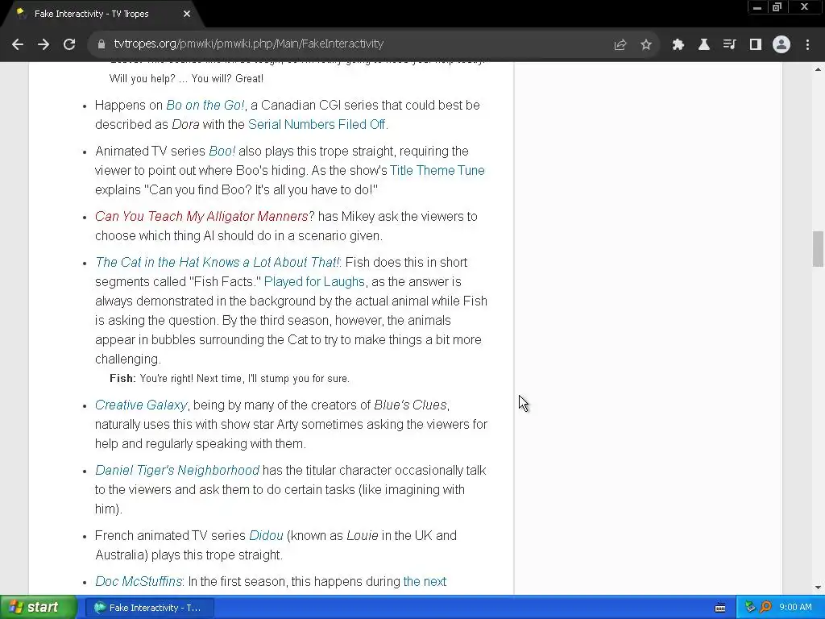This screenshot has width=825, height=619.
Task: View site information via the lock icon
Action: tap(102, 44)
